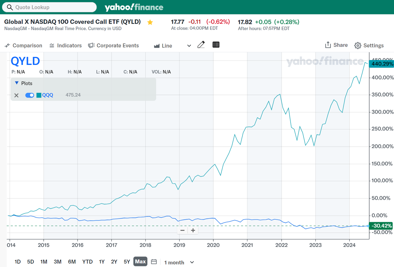Disable the QQQ overlay using its switch
This screenshot has width=394, height=267.
click(x=30, y=95)
